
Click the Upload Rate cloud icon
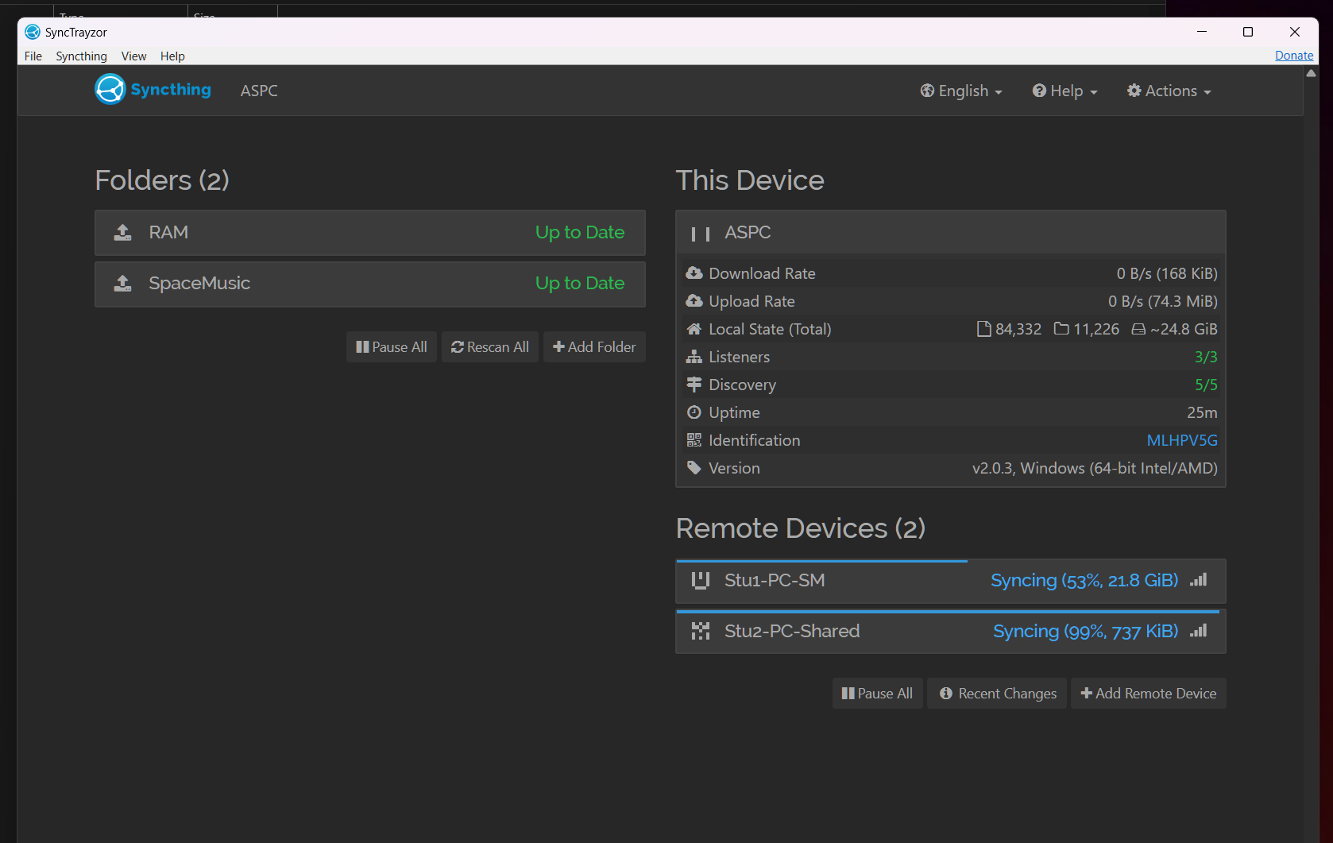tap(694, 301)
